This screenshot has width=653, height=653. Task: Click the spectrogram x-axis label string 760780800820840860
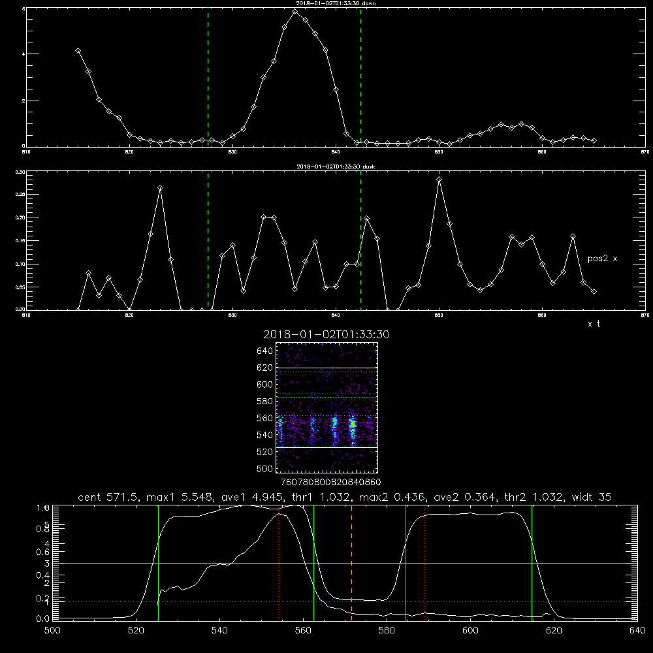pyautogui.click(x=330, y=483)
